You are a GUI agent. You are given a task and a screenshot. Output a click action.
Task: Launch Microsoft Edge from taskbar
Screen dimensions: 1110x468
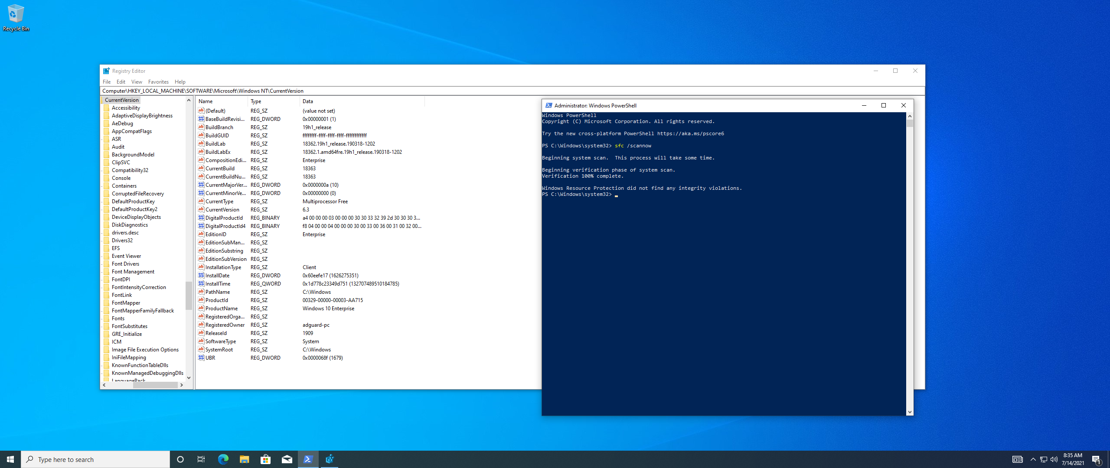(x=223, y=459)
